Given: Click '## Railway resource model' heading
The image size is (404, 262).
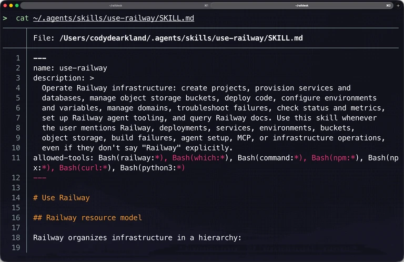Looking at the screenshot, I should pyautogui.click(x=88, y=218).
